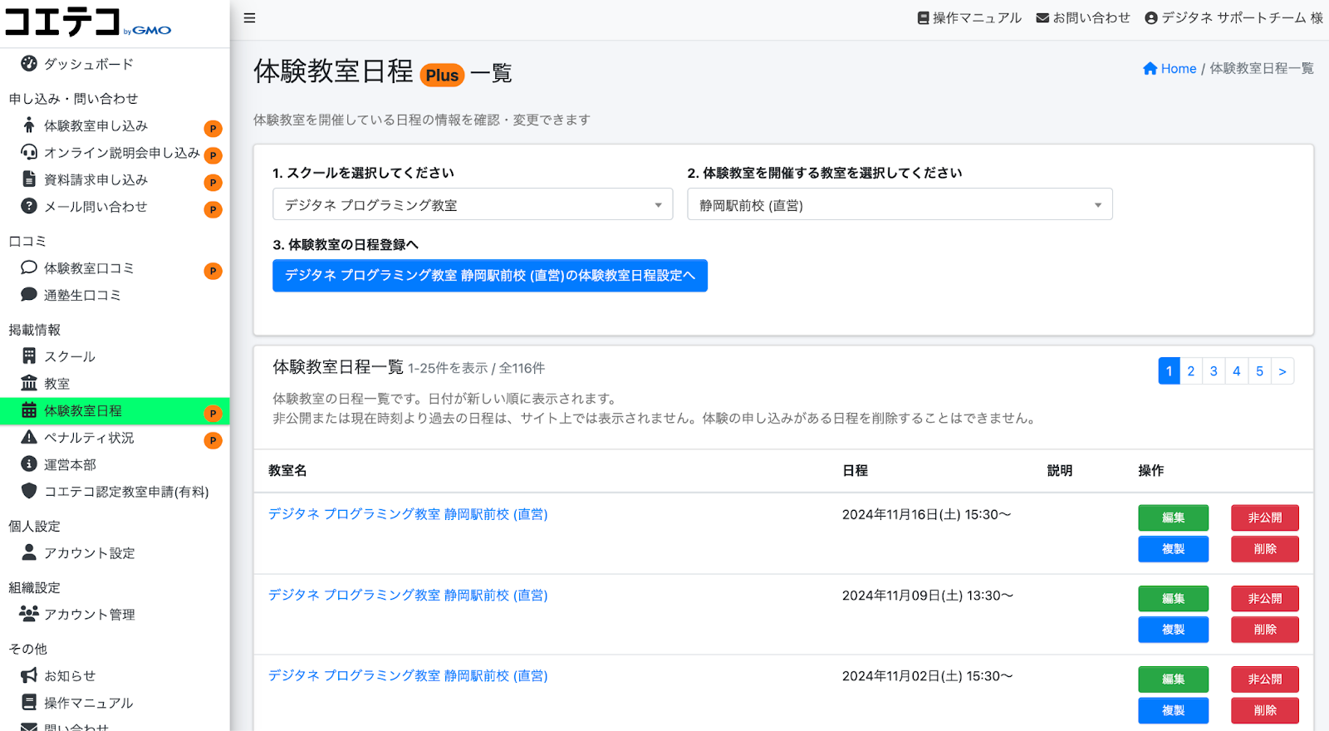Click the megaphone icon for お知らせ
The image size is (1329, 731).
pyautogui.click(x=29, y=675)
